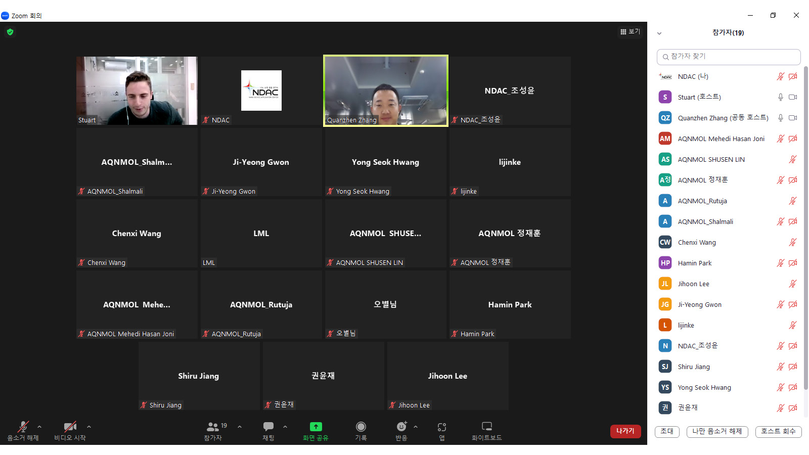This screenshot has width=809, height=455.
Task: Click the red leave (나가기) button
Action: pos(625,431)
